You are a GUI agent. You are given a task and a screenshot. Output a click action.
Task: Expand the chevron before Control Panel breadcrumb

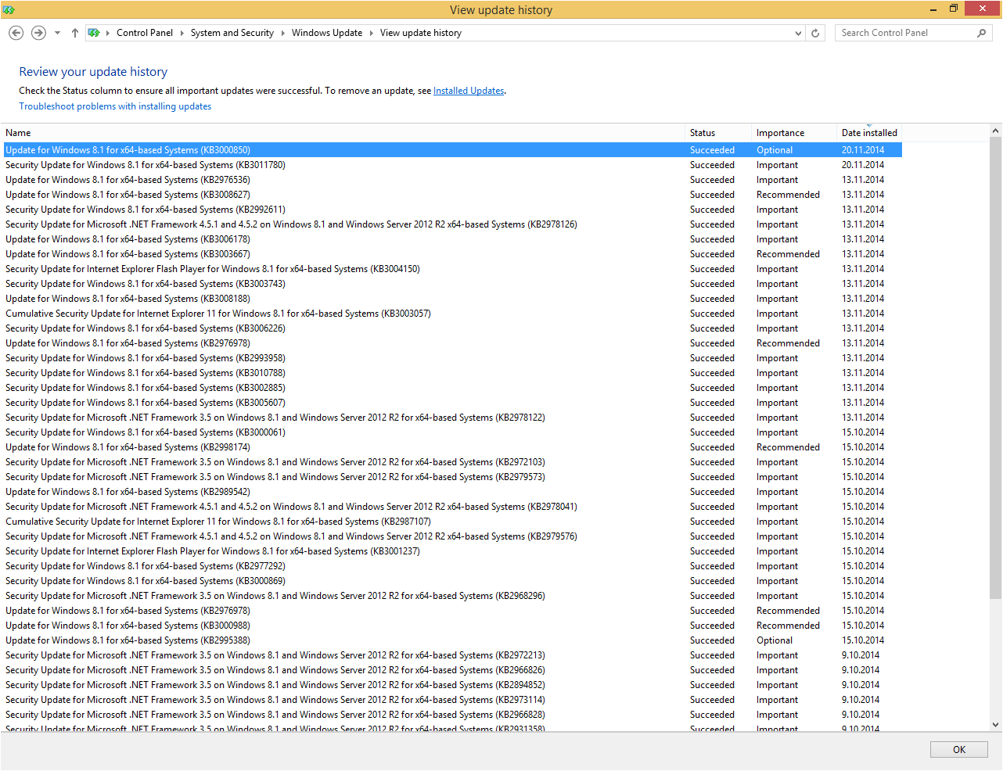pos(108,33)
